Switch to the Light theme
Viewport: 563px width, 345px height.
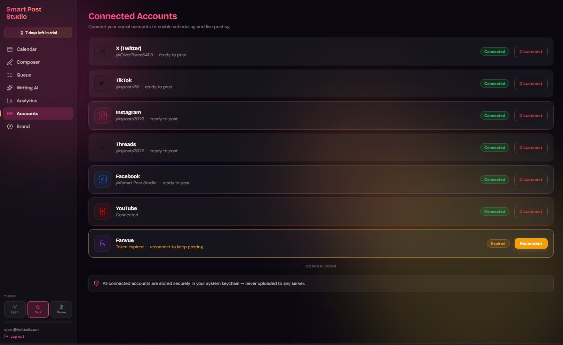[15, 309]
